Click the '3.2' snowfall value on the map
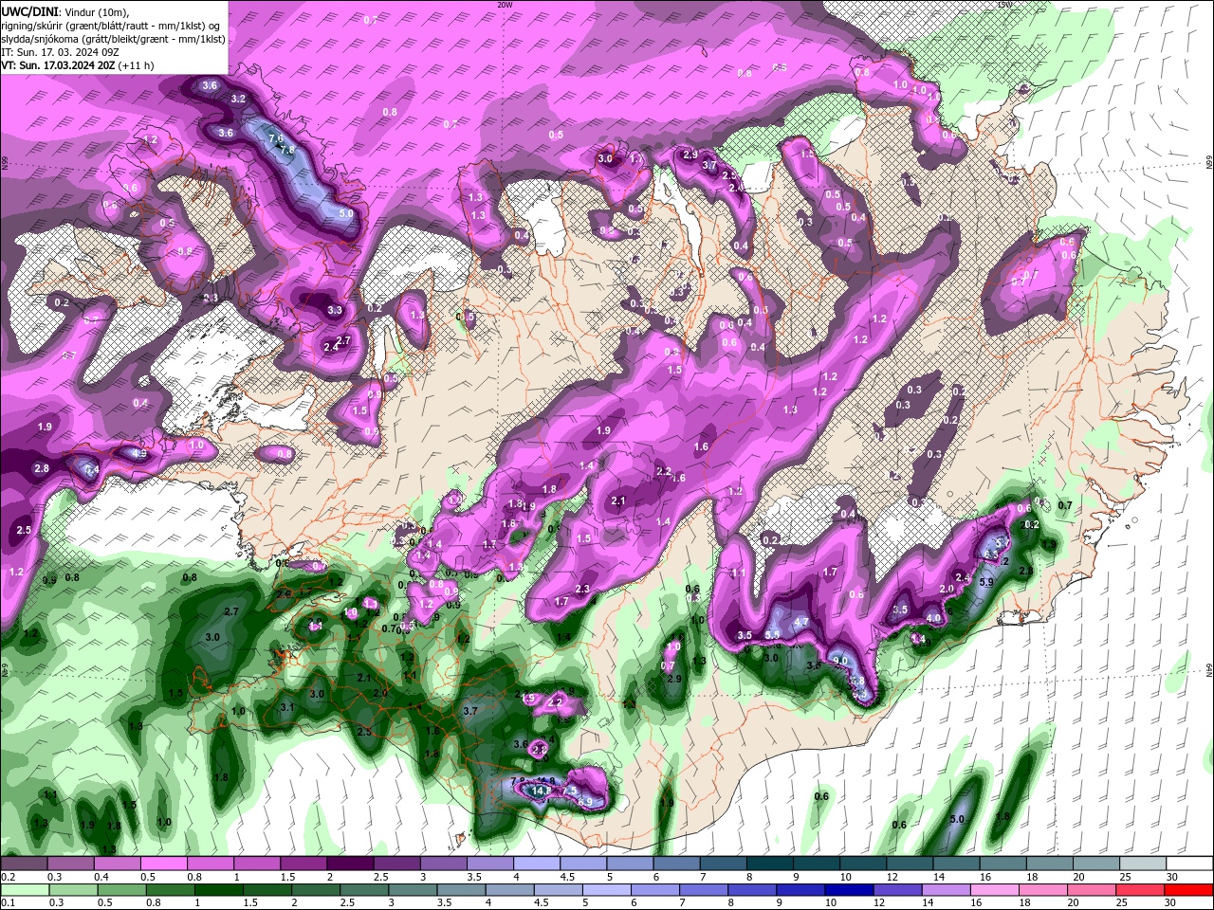The width and height of the screenshot is (1214, 910). tap(239, 99)
